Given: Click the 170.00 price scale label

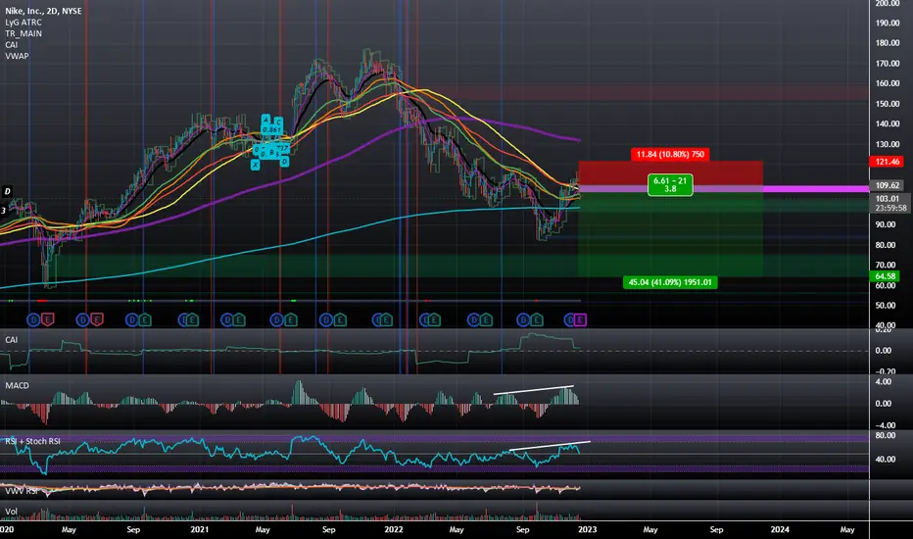Looking at the screenshot, I should (x=888, y=64).
